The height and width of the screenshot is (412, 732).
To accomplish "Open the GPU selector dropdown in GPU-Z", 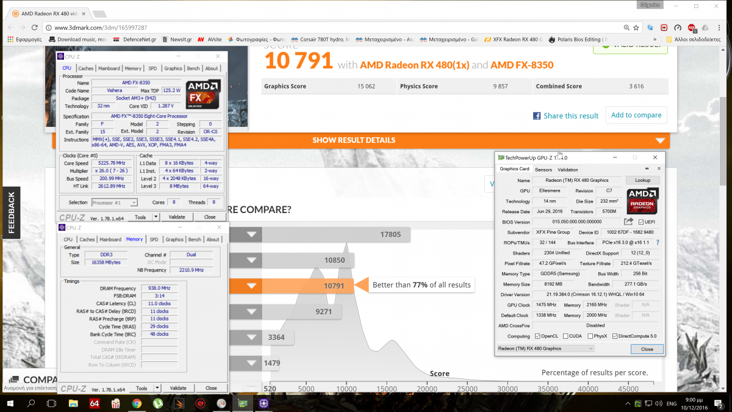I will [x=545, y=349].
